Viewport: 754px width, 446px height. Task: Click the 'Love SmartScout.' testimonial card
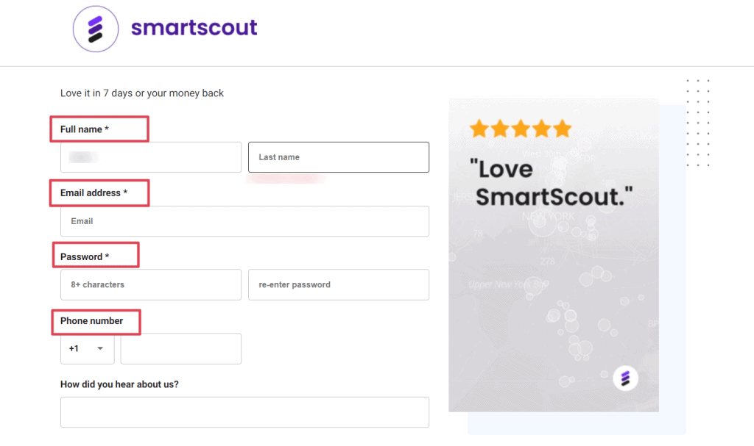[x=553, y=255]
